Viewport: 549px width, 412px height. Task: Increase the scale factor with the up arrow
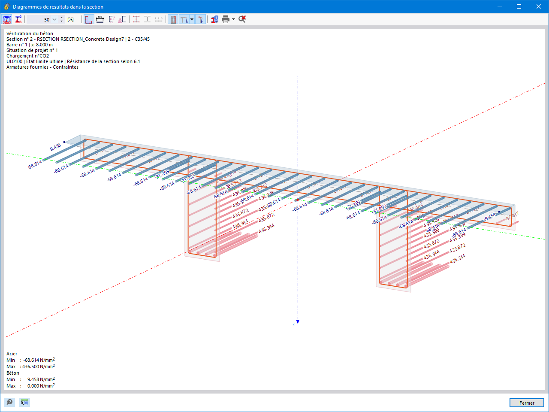tap(62, 17)
